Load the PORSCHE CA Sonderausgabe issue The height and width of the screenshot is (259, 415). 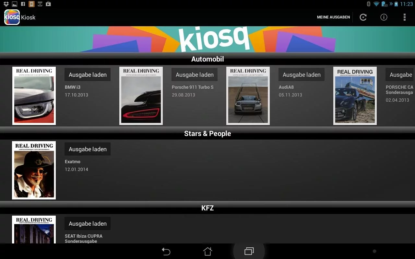(x=400, y=74)
